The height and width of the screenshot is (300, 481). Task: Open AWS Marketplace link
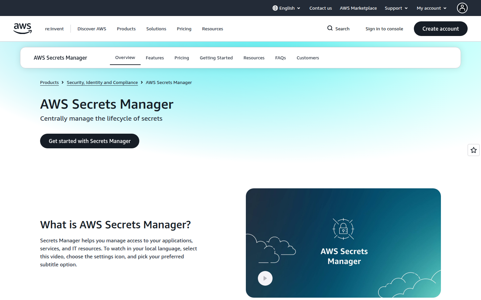[x=358, y=8]
